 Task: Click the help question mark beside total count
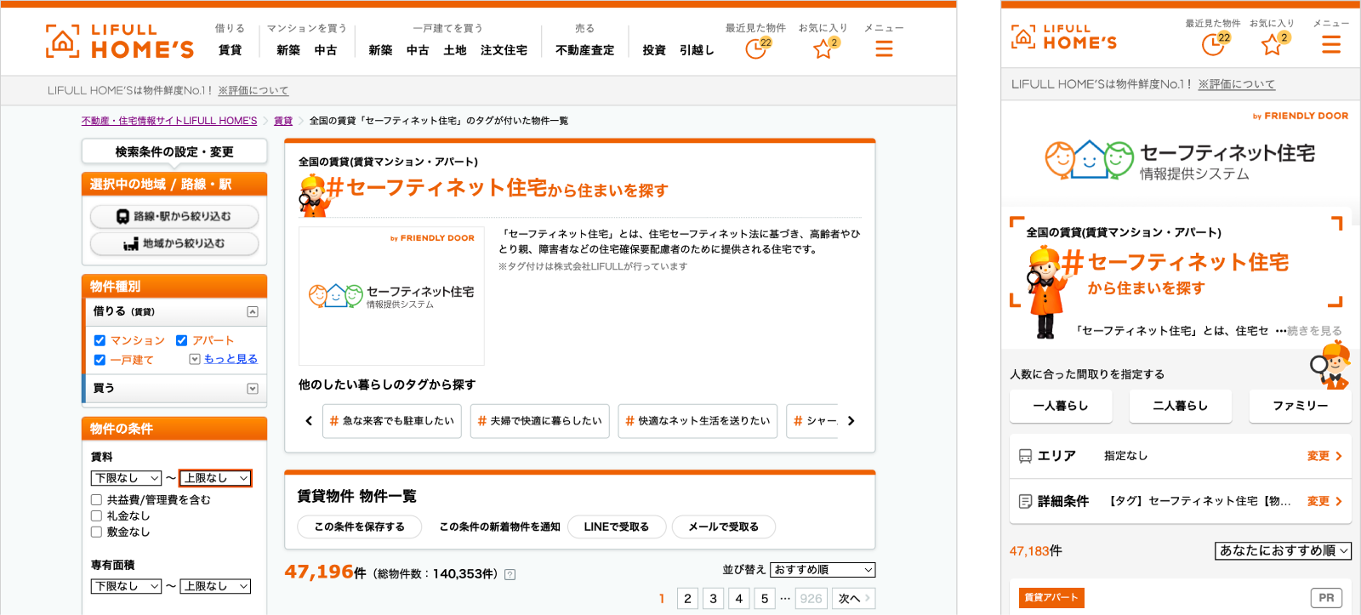coord(510,574)
